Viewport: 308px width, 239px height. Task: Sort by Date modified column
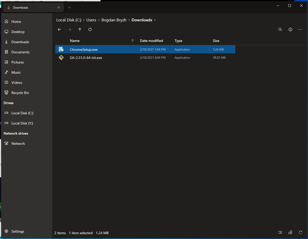[x=151, y=41]
